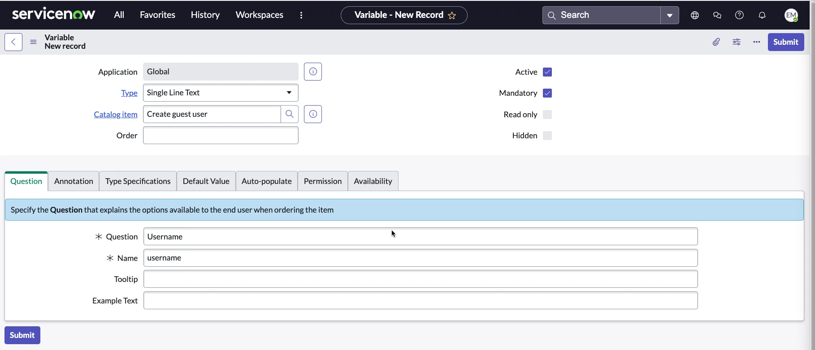Enable the Read only checkbox

(547, 115)
